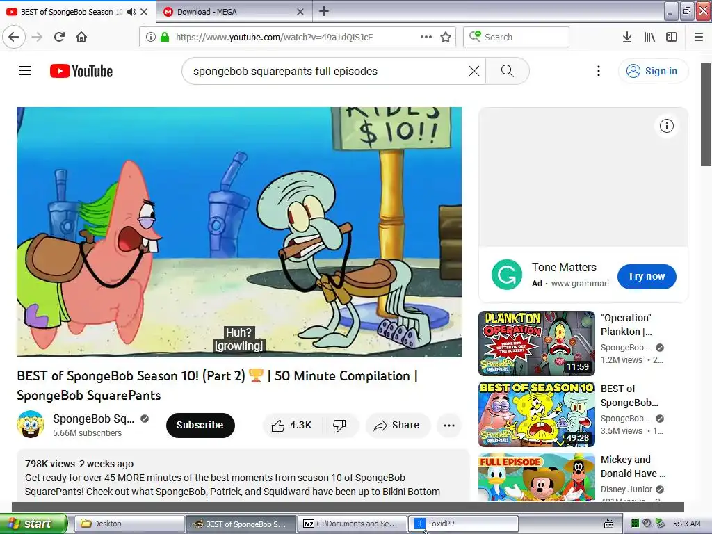
Task: Open the SpongeBob channel avatar
Action: 31,424
